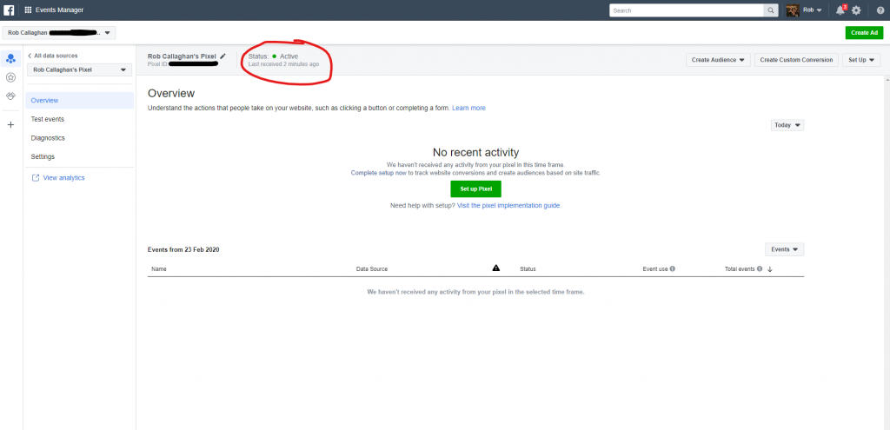Open the settings gear icon
The image size is (890, 430).
(856, 10)
